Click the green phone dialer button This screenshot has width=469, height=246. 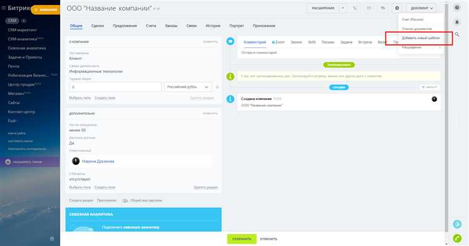[x=457, y=239]
